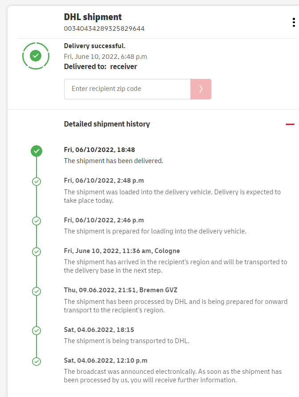
Task: Click checkmark icon for transported to DHL event
Action: point(37,331)
